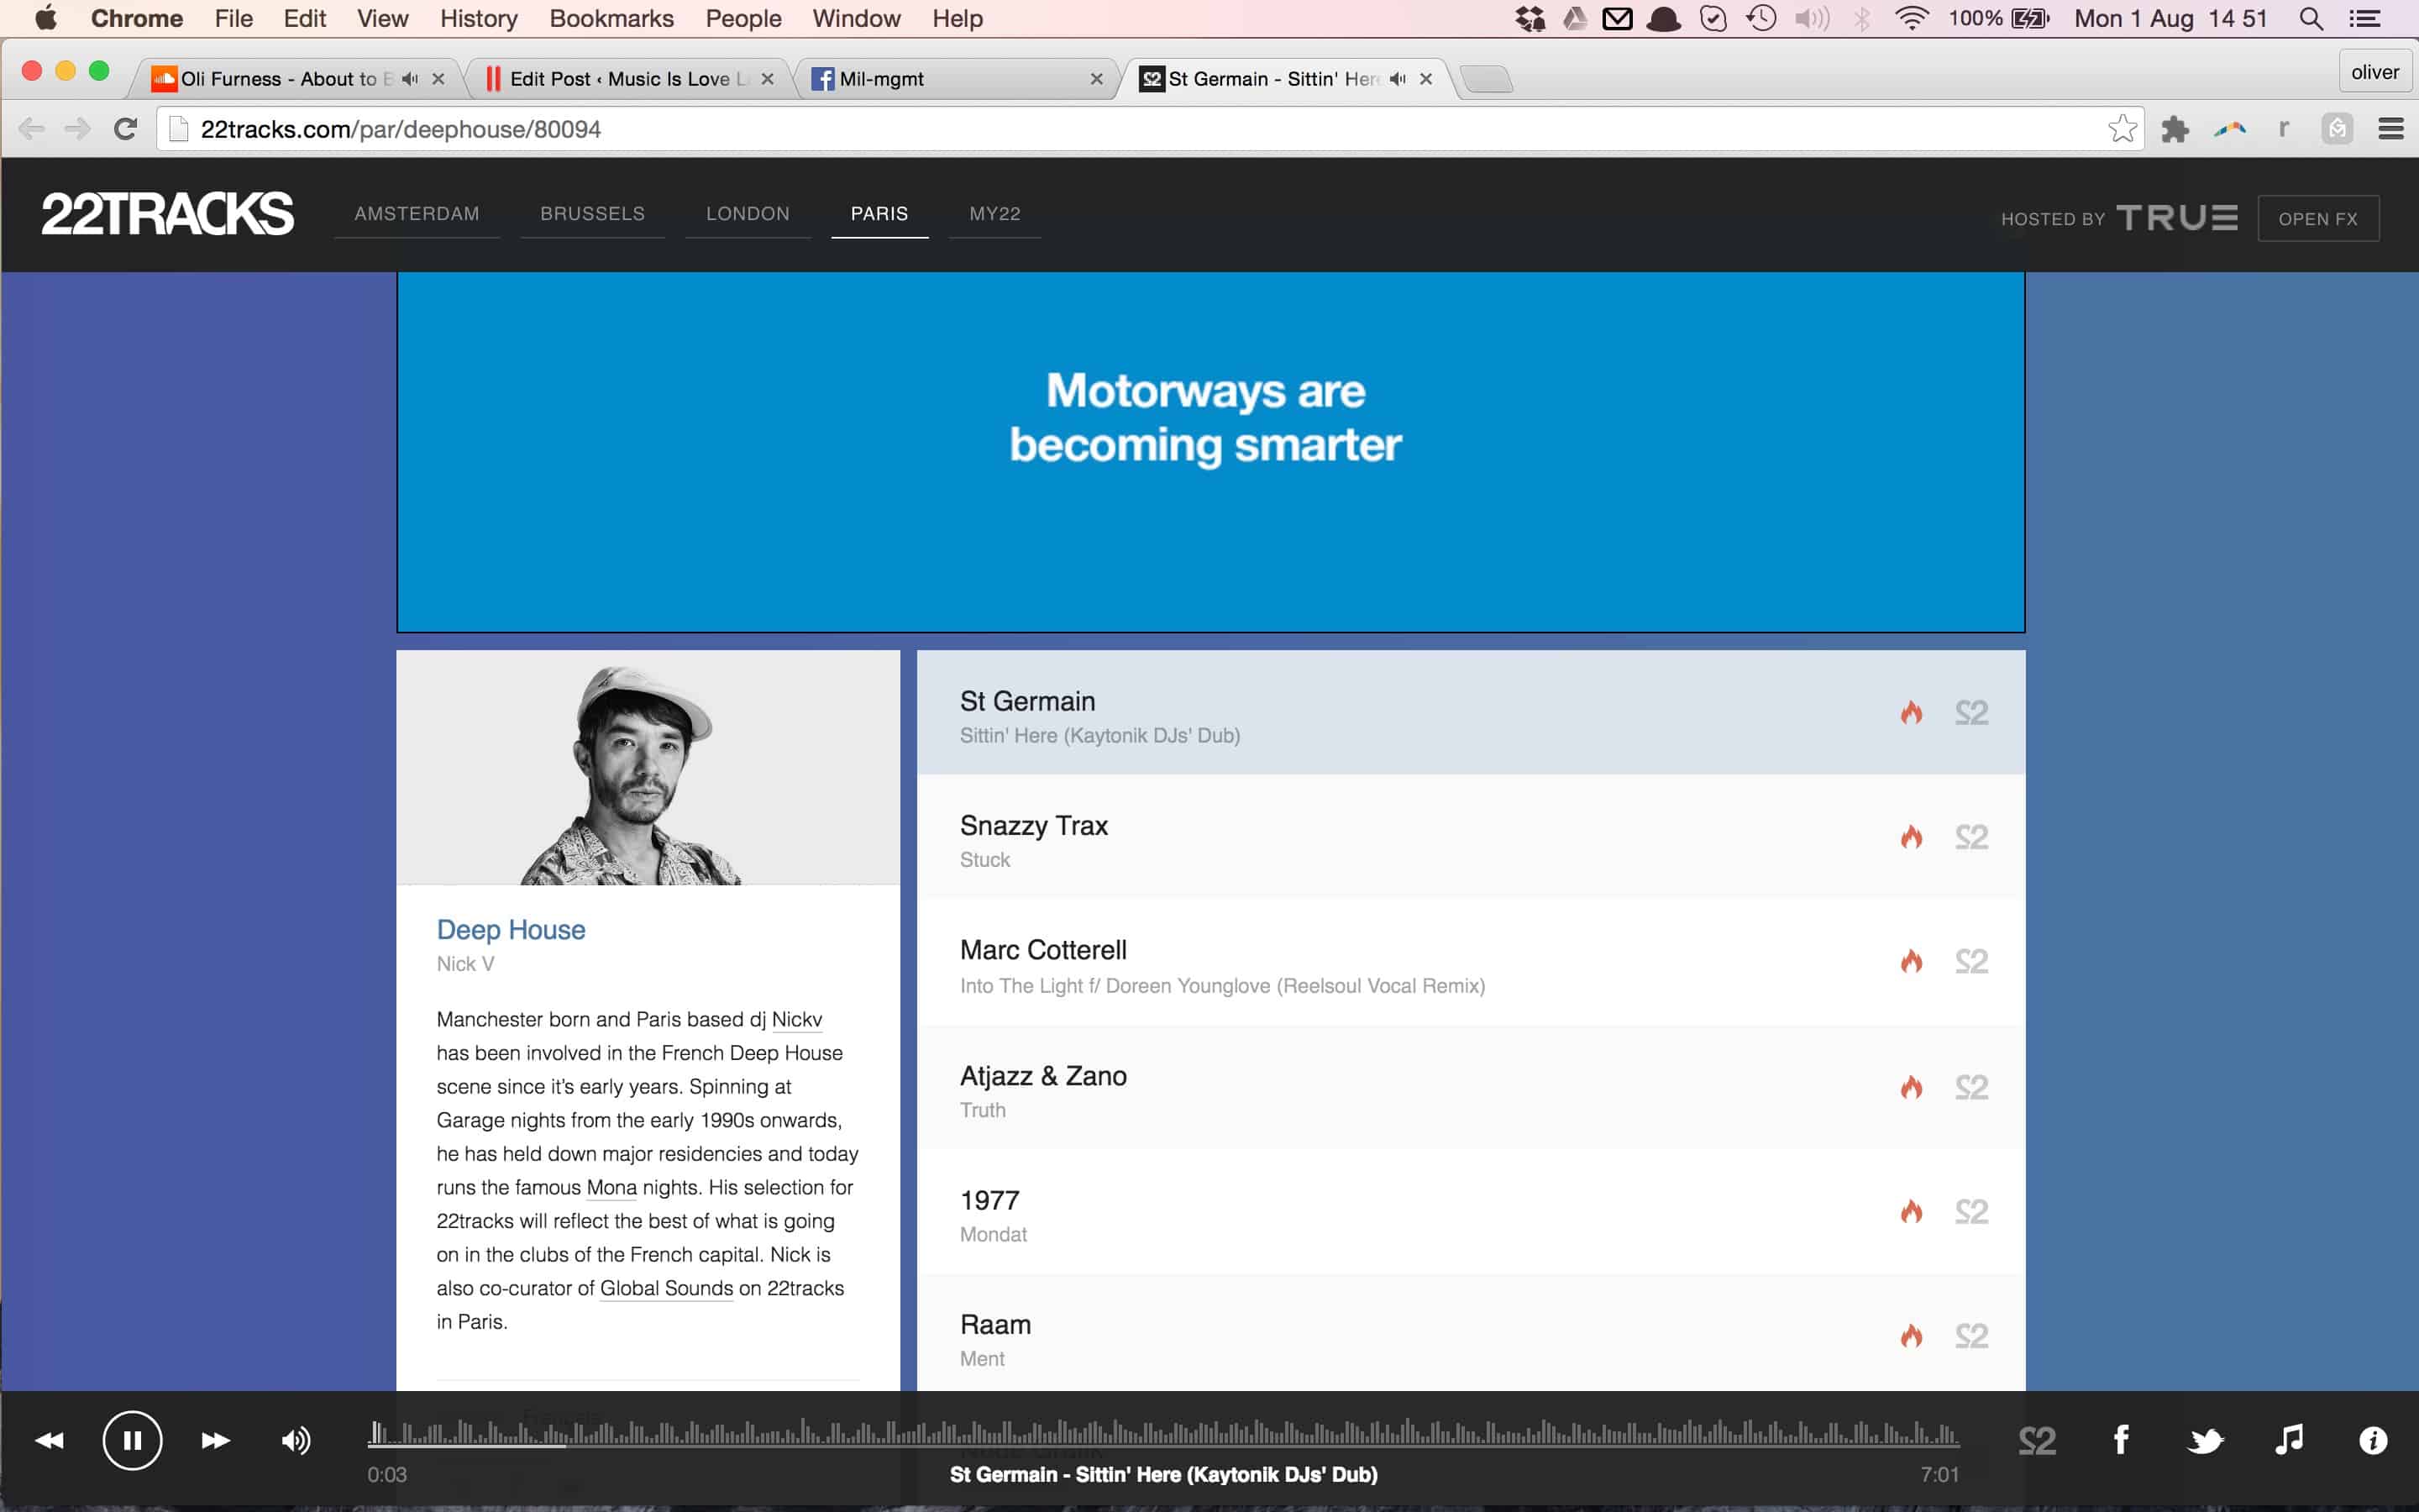This screenshot has width=2419, height=1512.
Task: Select the Amsterdam city tab
Action: click(x=417, y=213)
